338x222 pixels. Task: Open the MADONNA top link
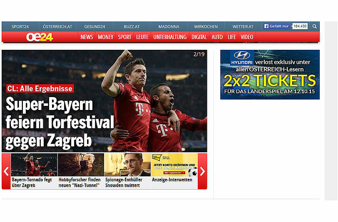click(169, 27)
